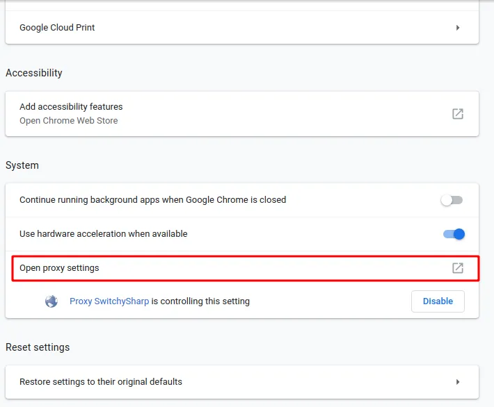494x407 pixels.
Task: Click the Use hardware acceleration when available label
Action: 104,233
